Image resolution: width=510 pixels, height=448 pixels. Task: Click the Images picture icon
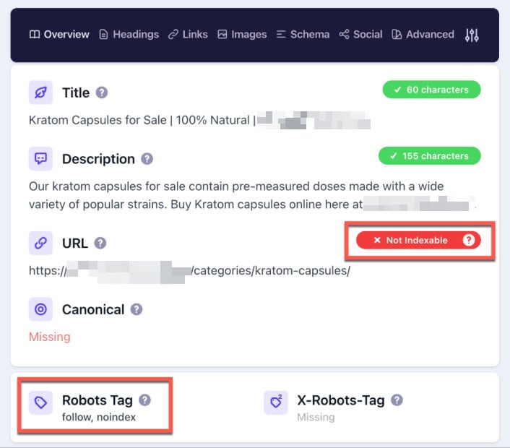click(222, 34)
